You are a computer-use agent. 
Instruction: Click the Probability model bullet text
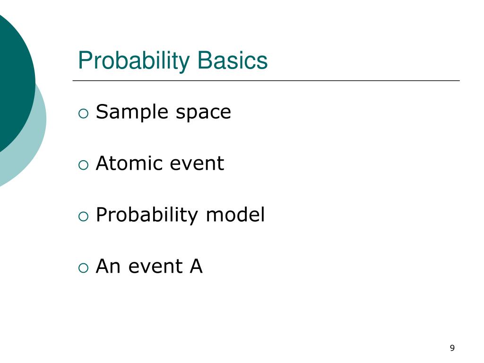point(180,215)
